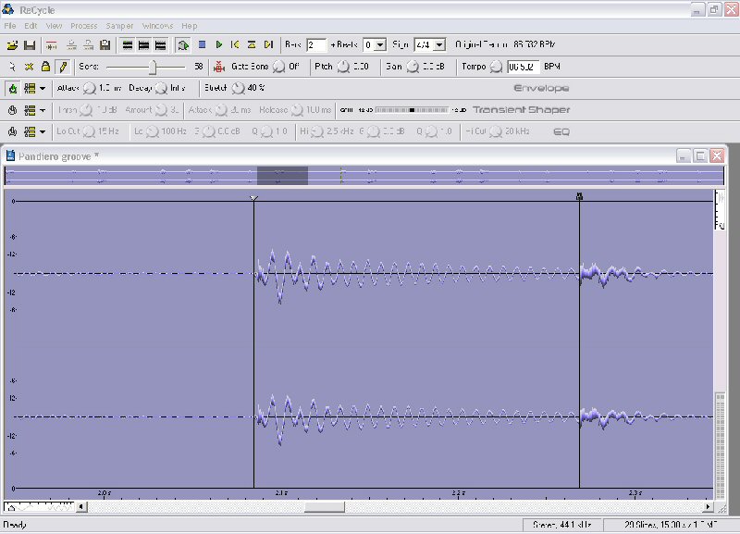Image resolution: width=740 pixels, height=534 pixels.
Task: Toggle the Envelope power button
Action: pos(13,89)
